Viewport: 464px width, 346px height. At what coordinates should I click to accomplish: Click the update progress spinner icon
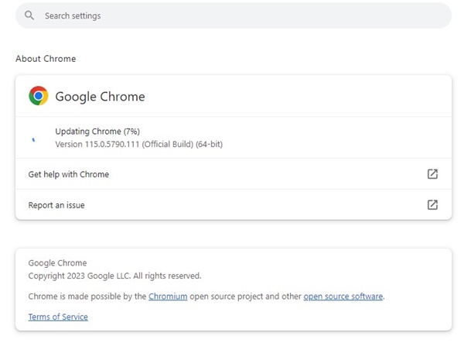(x=32, y=138)
